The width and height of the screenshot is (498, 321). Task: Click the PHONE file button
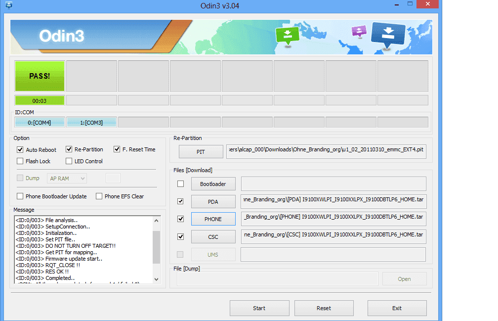click(x=213, y=219)
